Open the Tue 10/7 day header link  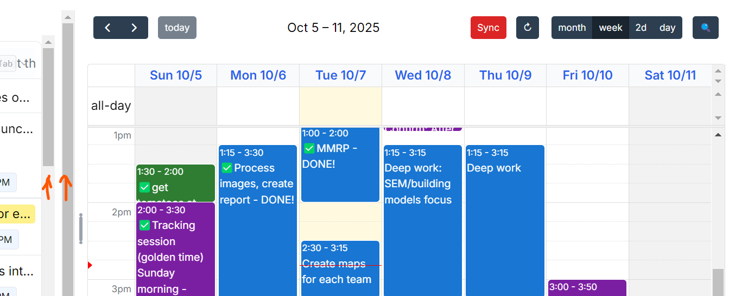coord(340,75)
